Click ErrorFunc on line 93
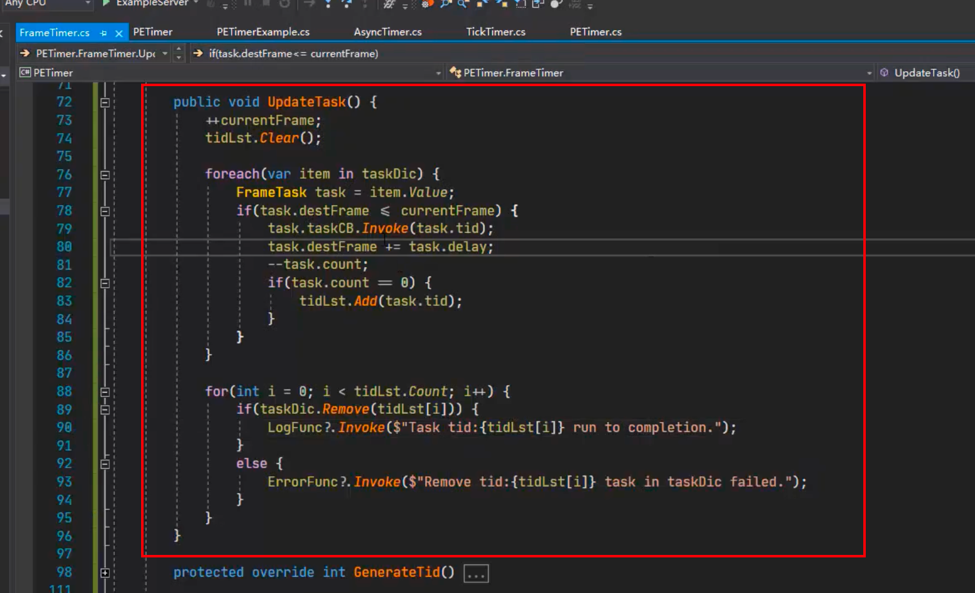Viewport: 975px width, 593px height. pos(303,482)
